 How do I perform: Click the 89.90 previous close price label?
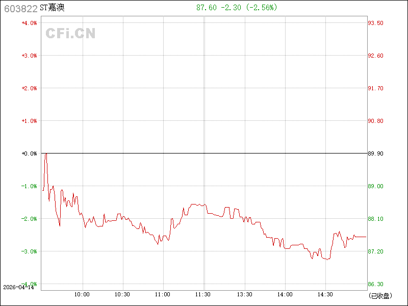pyautogui.click(x=376, y=154)
